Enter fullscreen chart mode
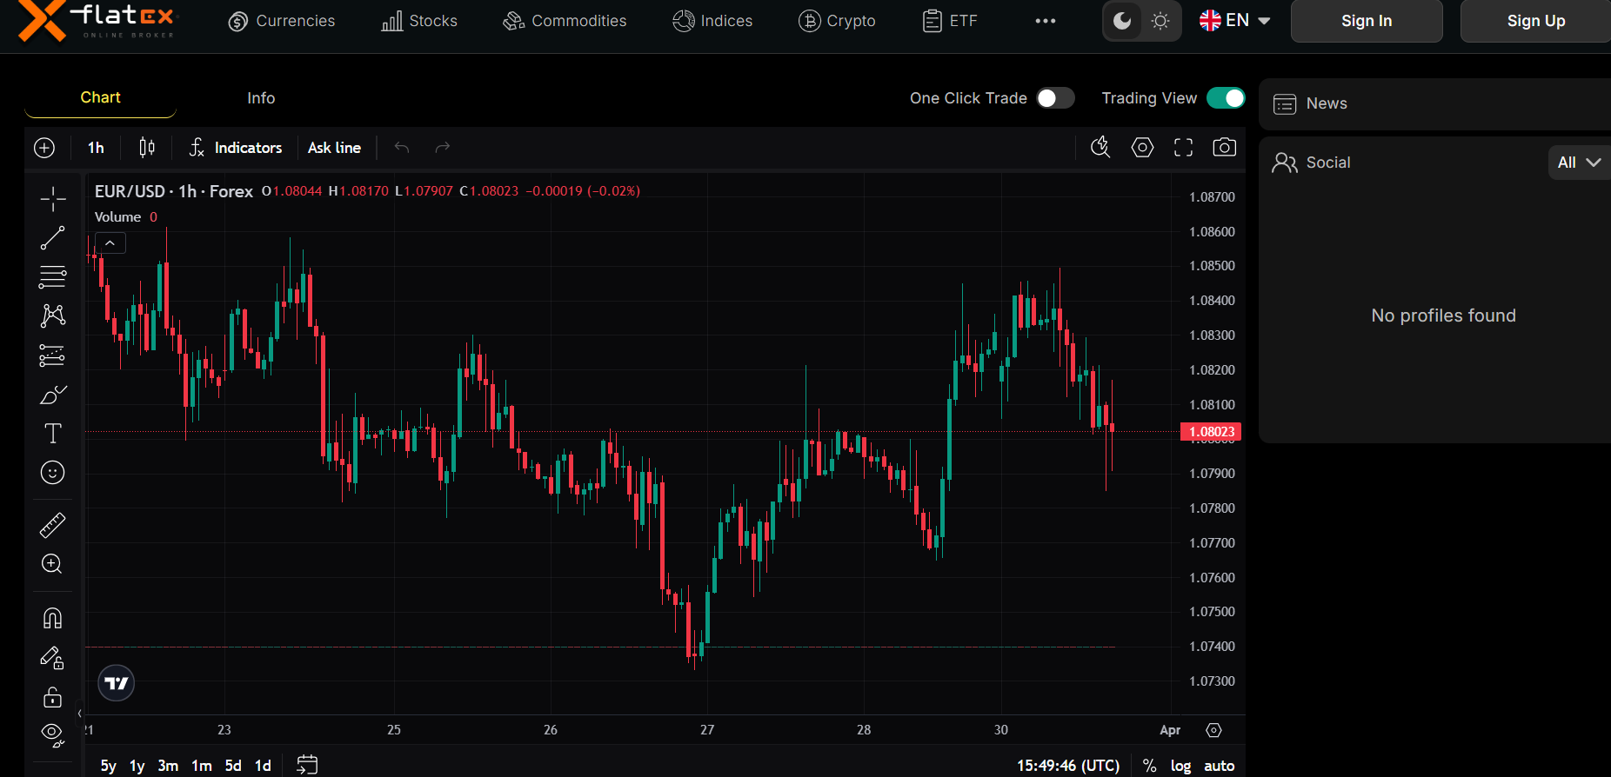This screenshot has width=1611, height=777. click(x=1183, y=148)
